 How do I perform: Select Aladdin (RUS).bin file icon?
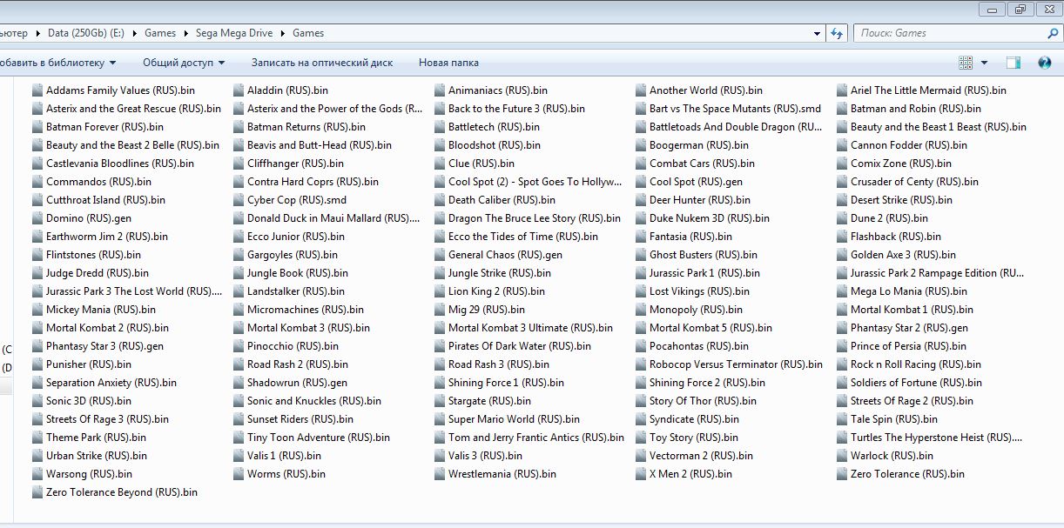point(239,90)
